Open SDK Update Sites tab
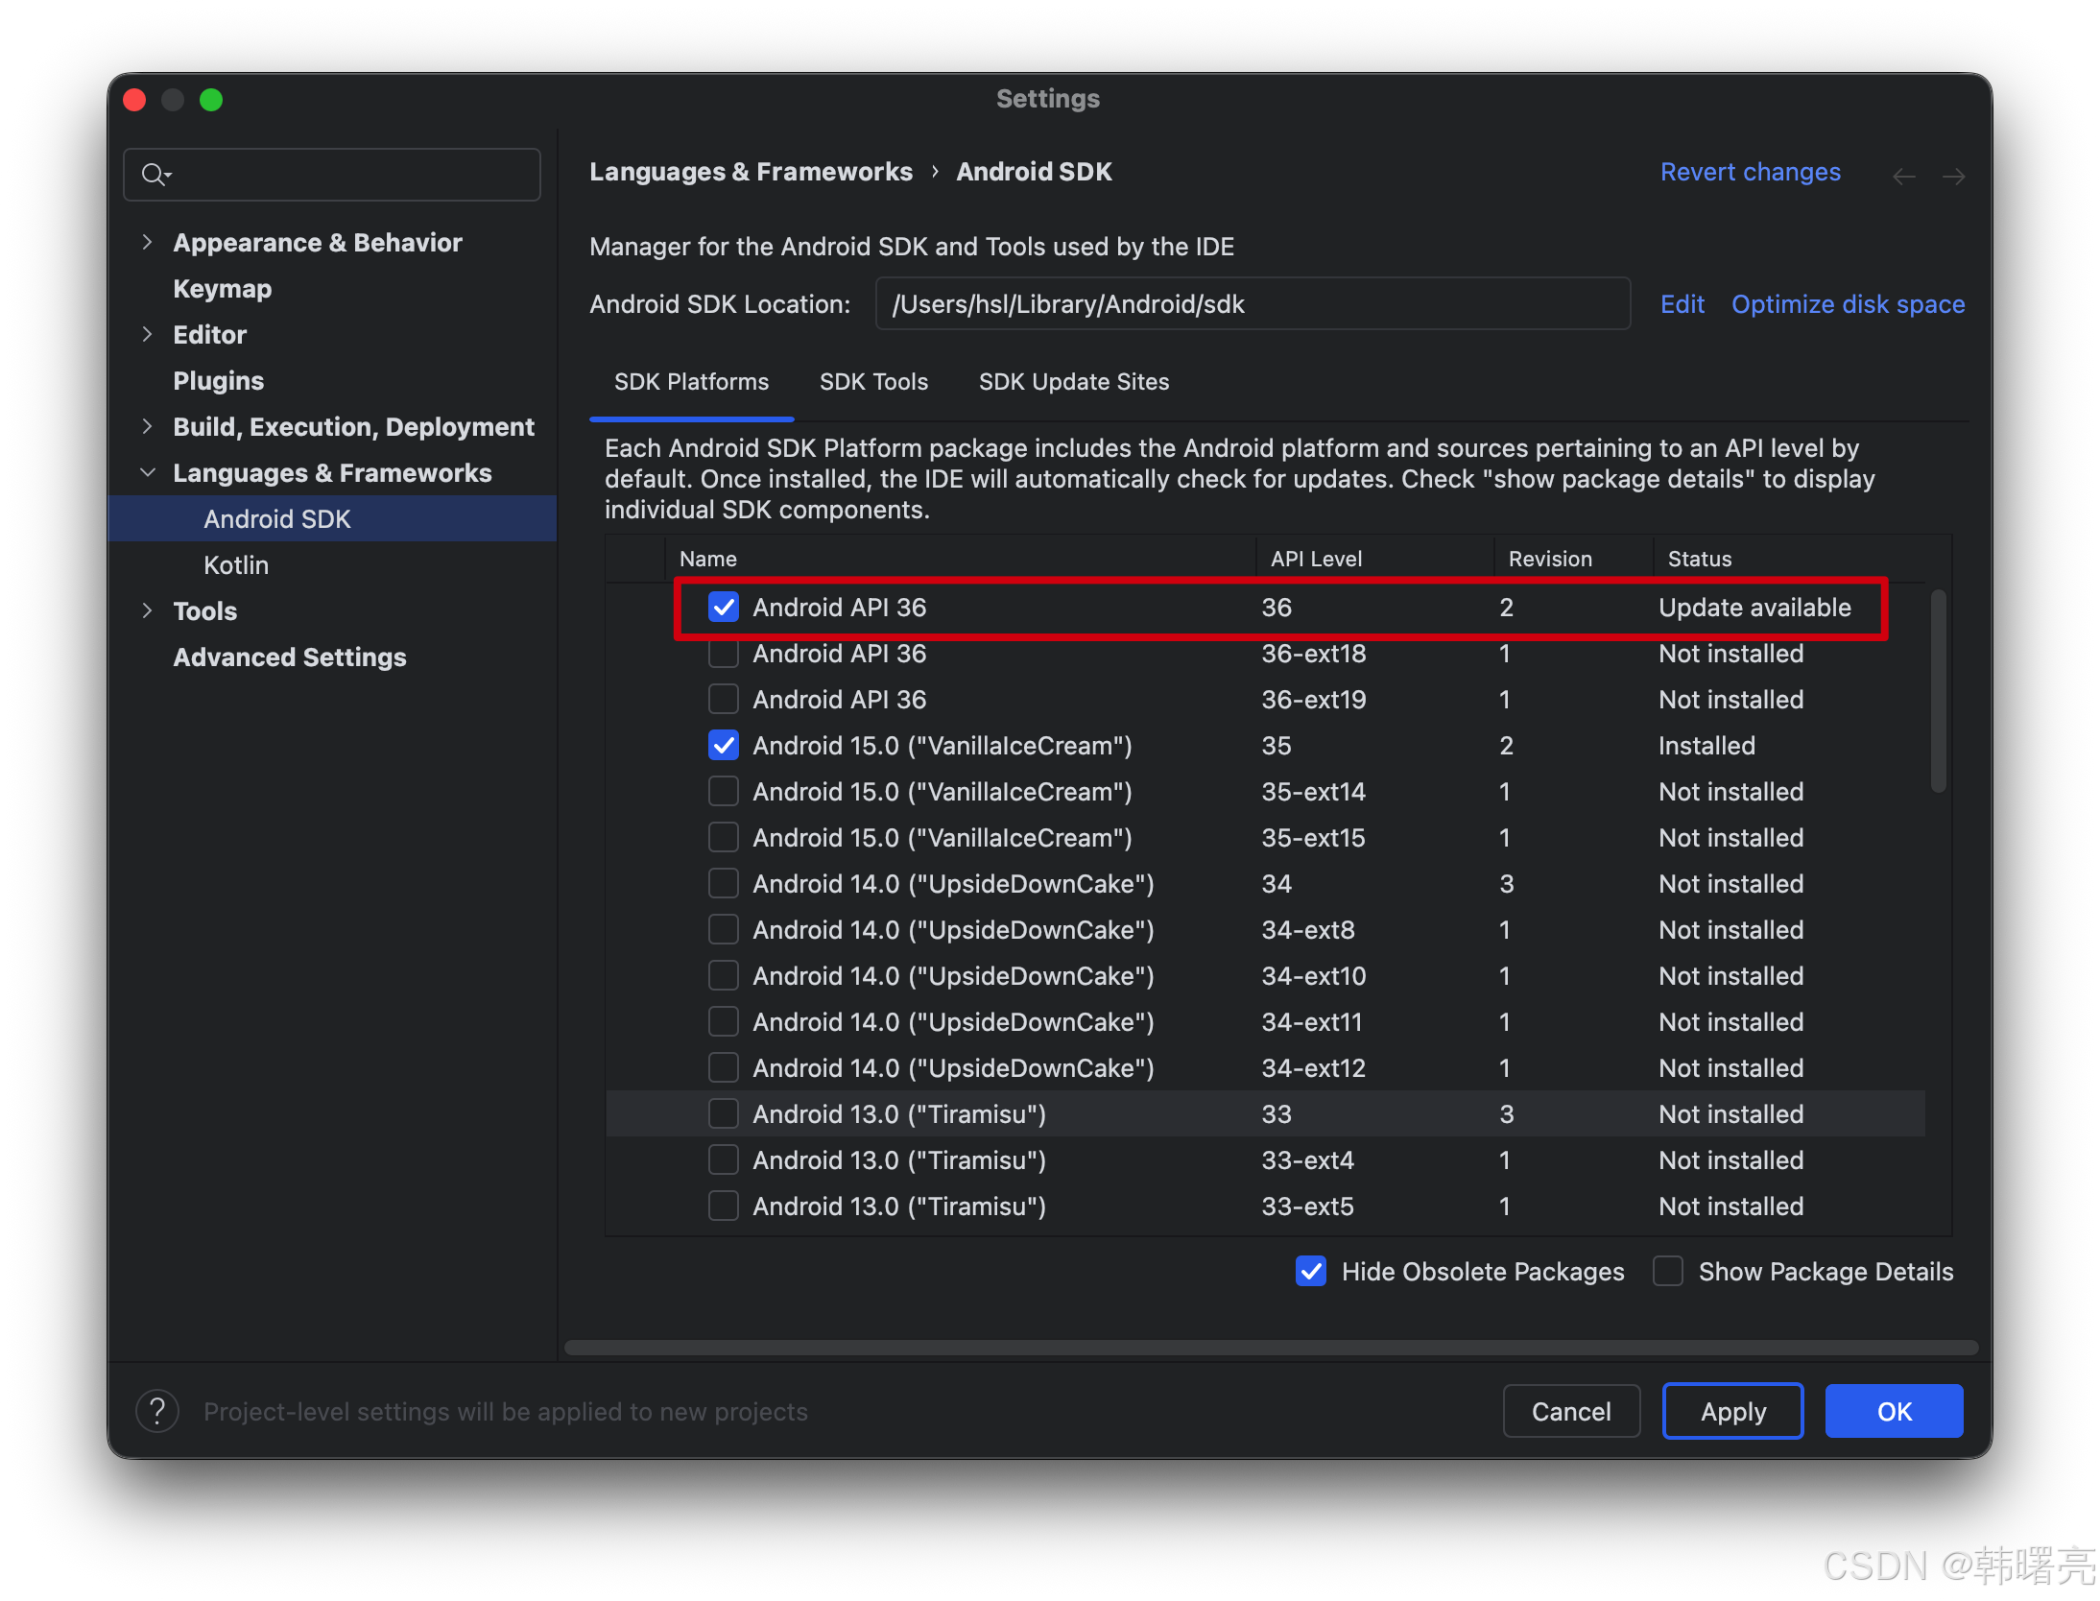The image size is (2100, 1601). [x=1074, y=382]
